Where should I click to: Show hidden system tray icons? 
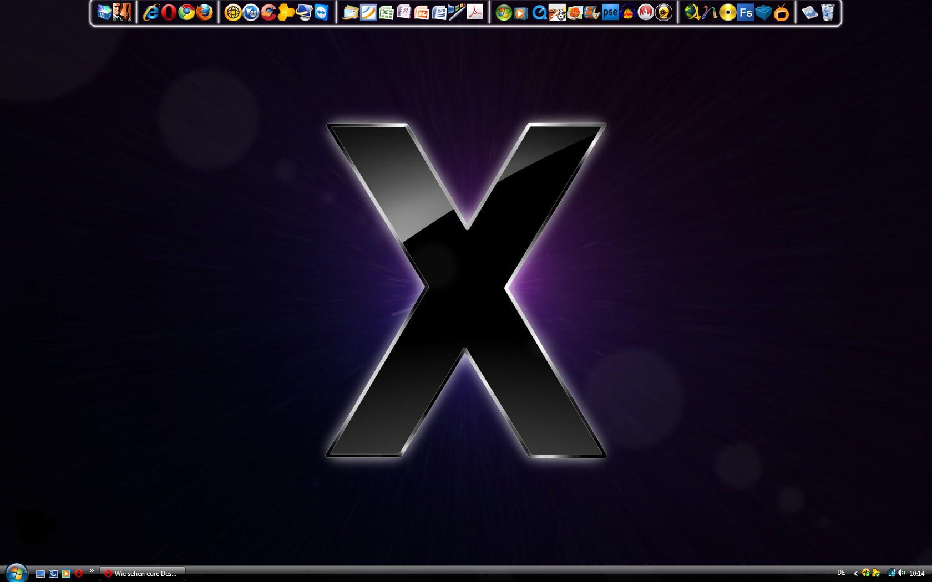(855, 574)
